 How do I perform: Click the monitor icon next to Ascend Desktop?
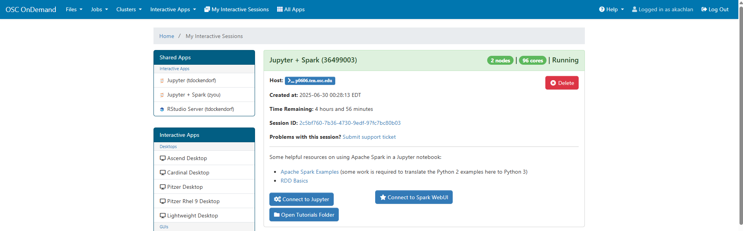pos(163,158)
